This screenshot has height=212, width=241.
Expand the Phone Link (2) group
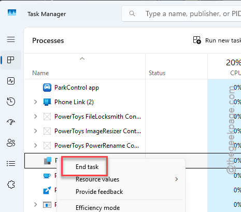click(36, 102)
